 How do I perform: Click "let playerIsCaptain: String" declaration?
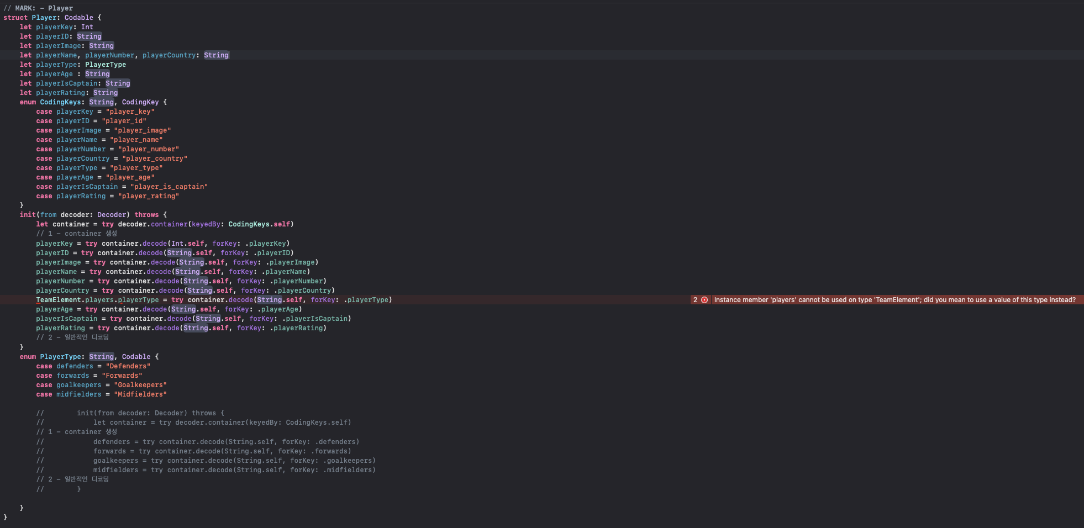75,83
